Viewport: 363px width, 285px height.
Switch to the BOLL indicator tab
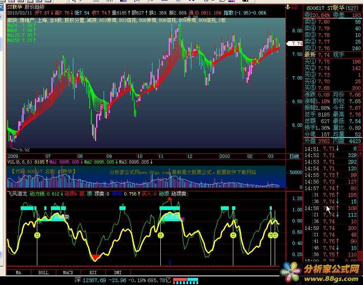pyautogui.click(x=44, y=273)
